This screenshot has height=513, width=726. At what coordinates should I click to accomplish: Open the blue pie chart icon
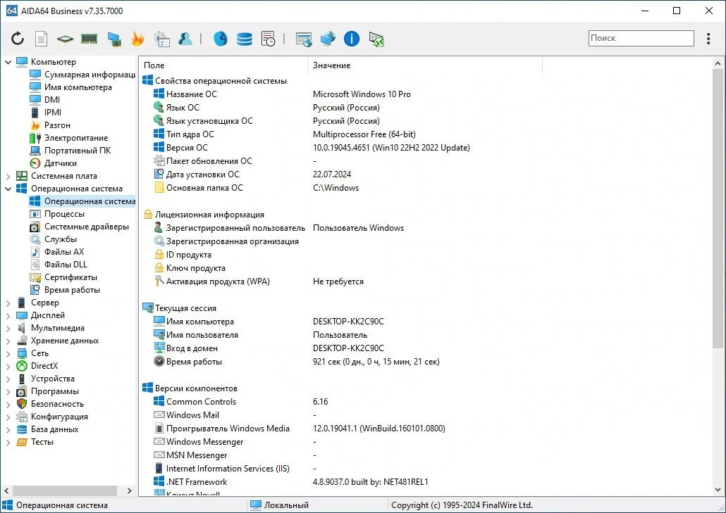pyautogui.click(x=221, y=39)
